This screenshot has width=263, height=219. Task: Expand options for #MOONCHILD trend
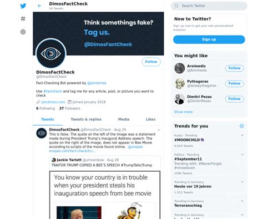click(x=242, y=135)
